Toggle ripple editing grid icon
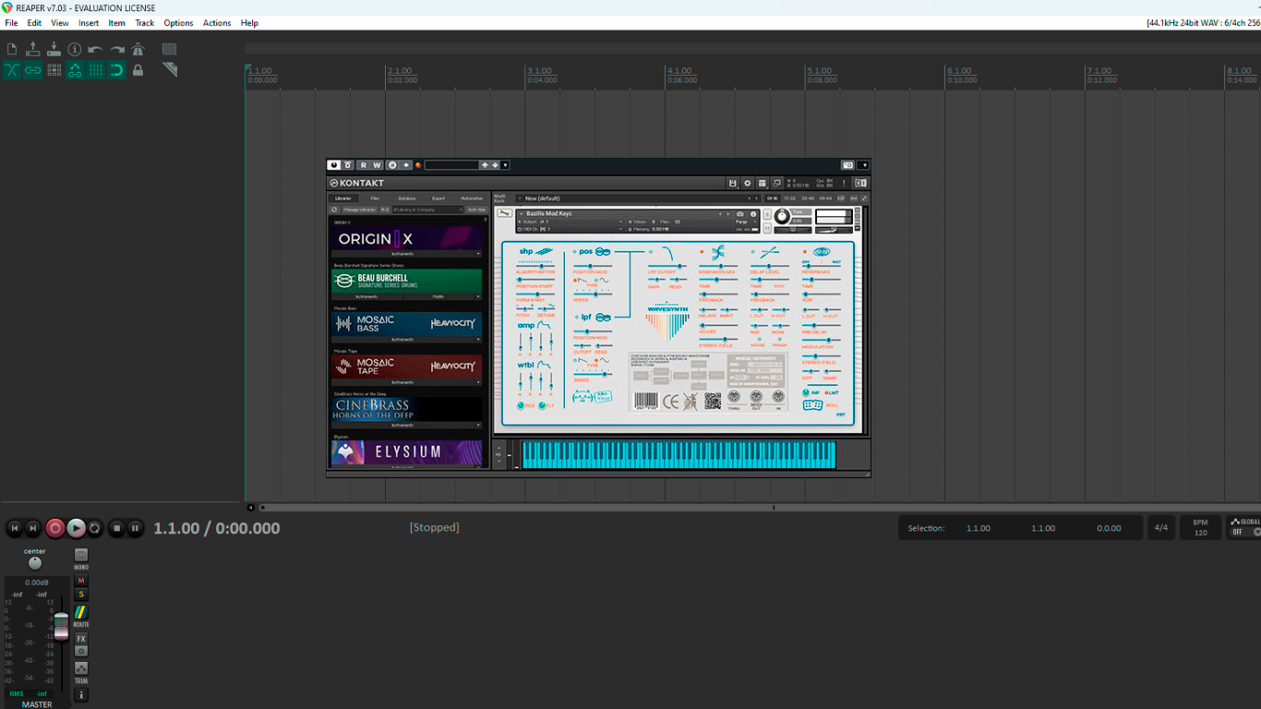 pyautogui.click(x=54, y=70)
